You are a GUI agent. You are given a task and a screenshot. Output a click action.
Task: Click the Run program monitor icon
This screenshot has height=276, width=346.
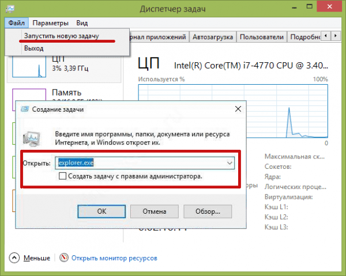[x=31, y=139]
